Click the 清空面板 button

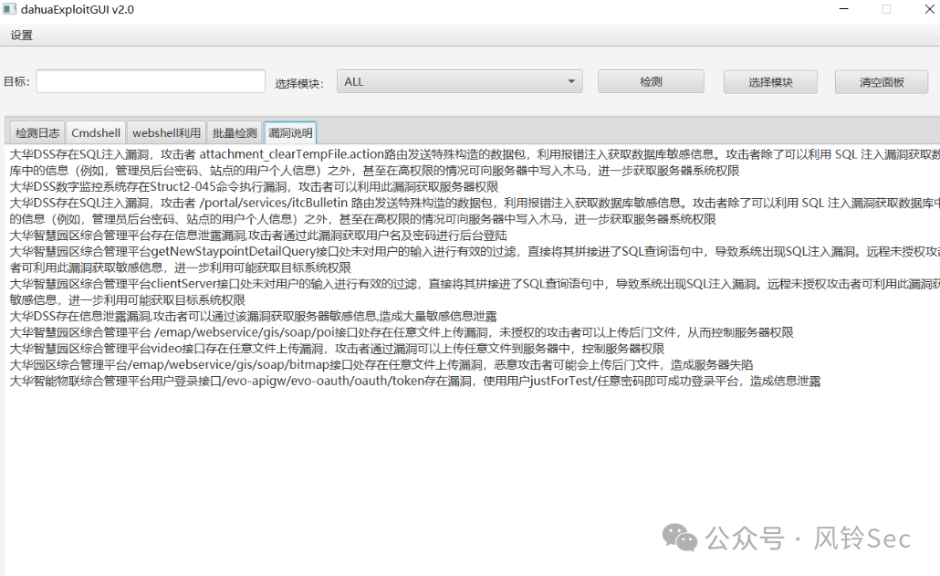[882, 81]
